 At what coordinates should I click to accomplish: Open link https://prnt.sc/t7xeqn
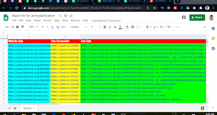pos(65,84)
